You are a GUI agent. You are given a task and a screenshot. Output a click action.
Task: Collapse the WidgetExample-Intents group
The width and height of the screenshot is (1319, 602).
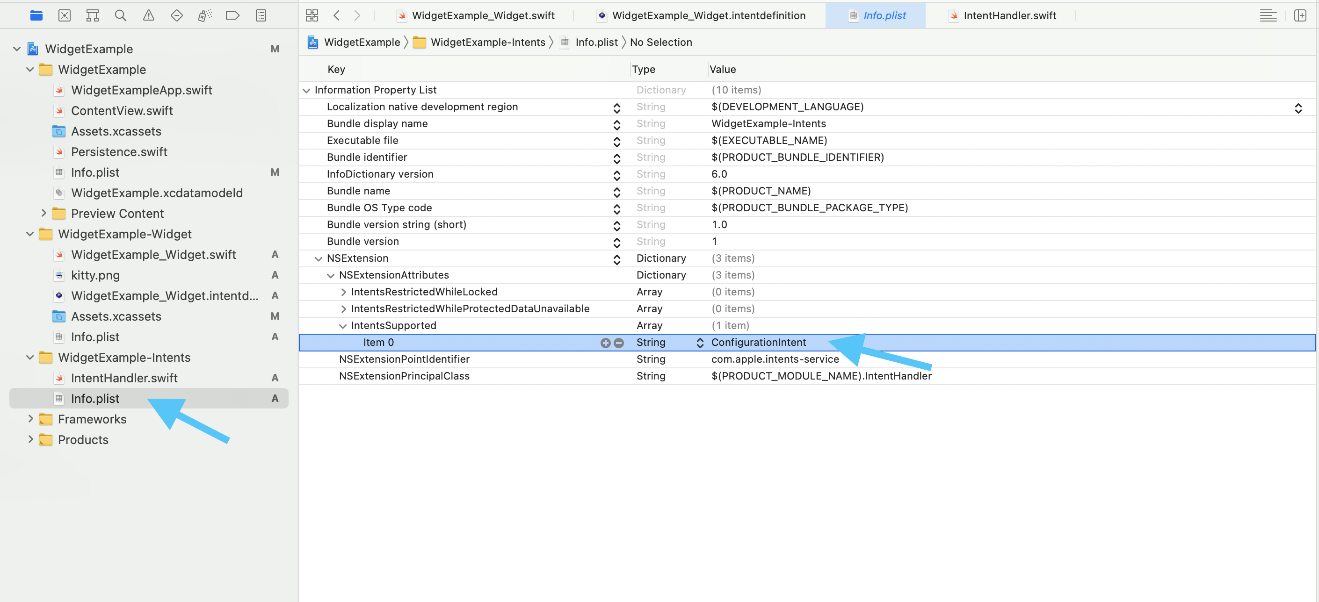coord(30,358)
